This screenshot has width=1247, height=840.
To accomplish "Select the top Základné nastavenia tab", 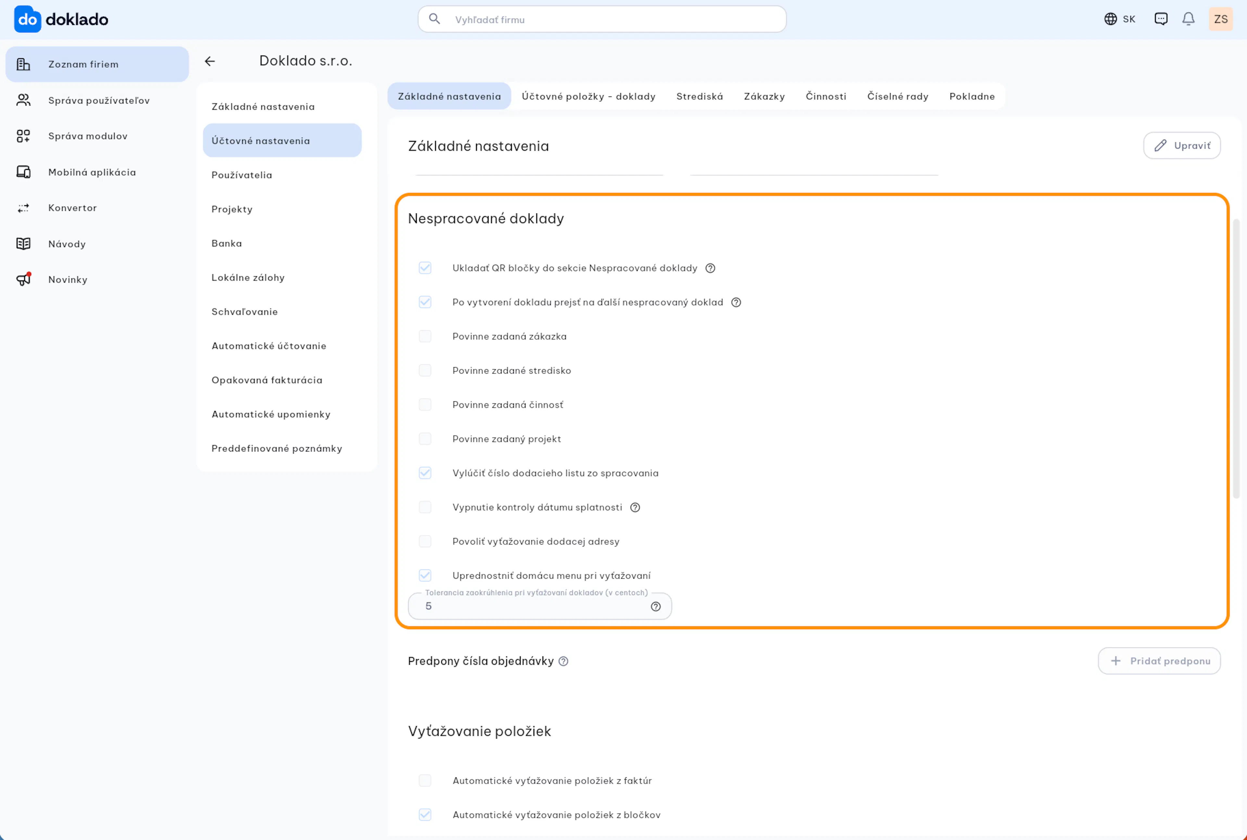I will tap(449, 96).
